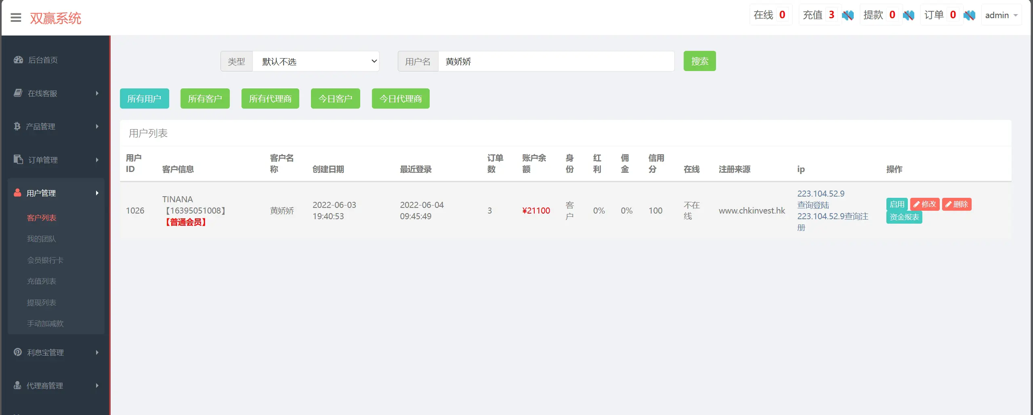Toggle the order (订单) sound icon
Screen dimensions: 1033x415
coord(969,15)
